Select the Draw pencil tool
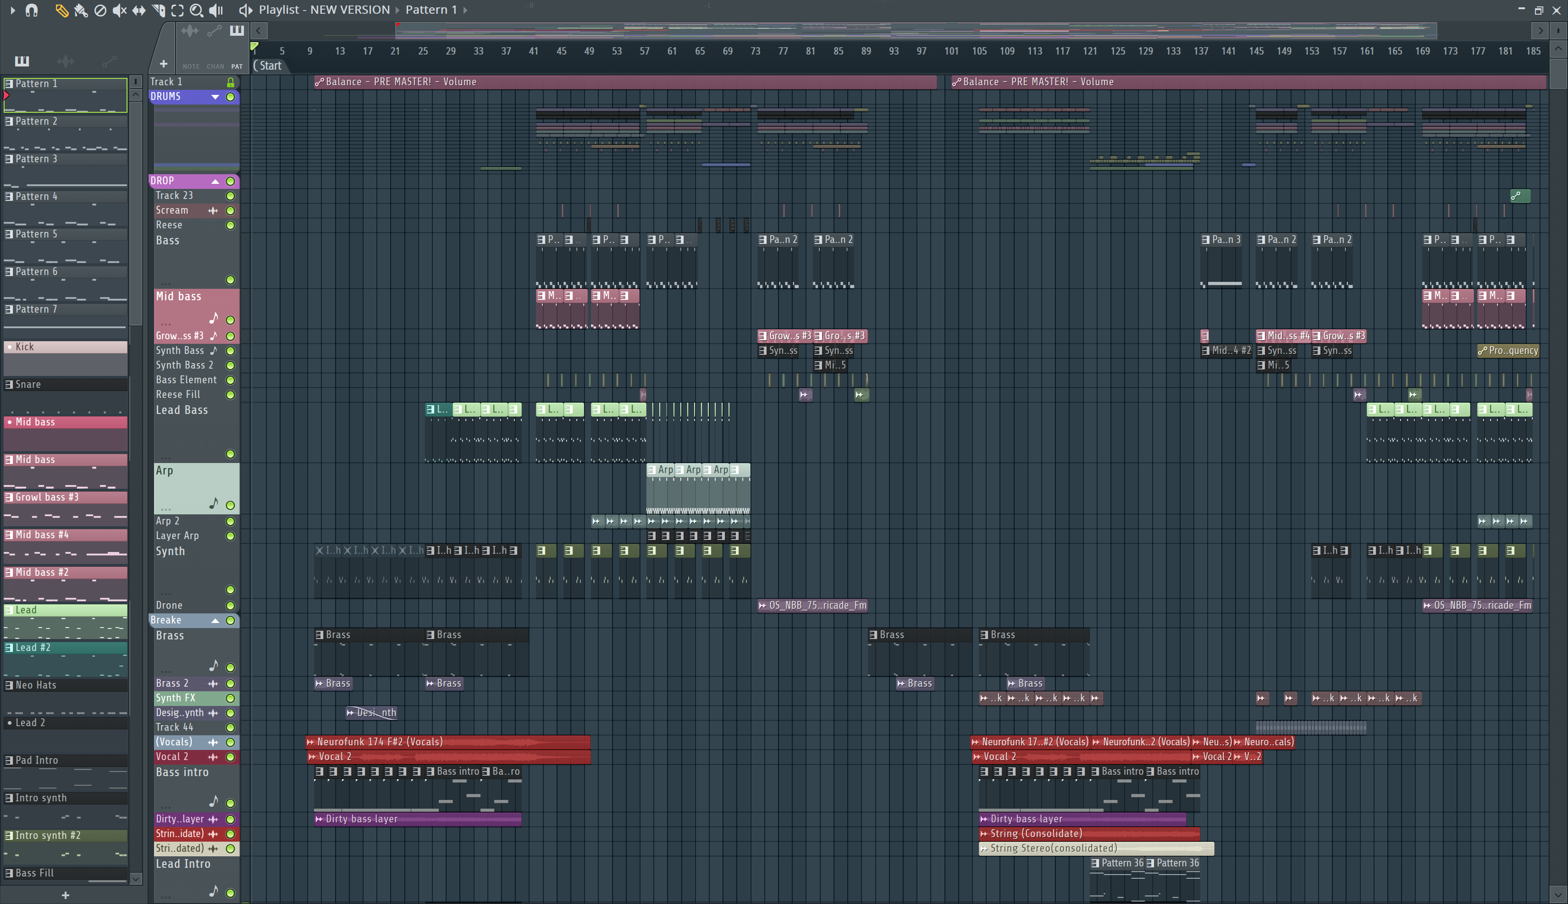 click(x=61, y=10)
